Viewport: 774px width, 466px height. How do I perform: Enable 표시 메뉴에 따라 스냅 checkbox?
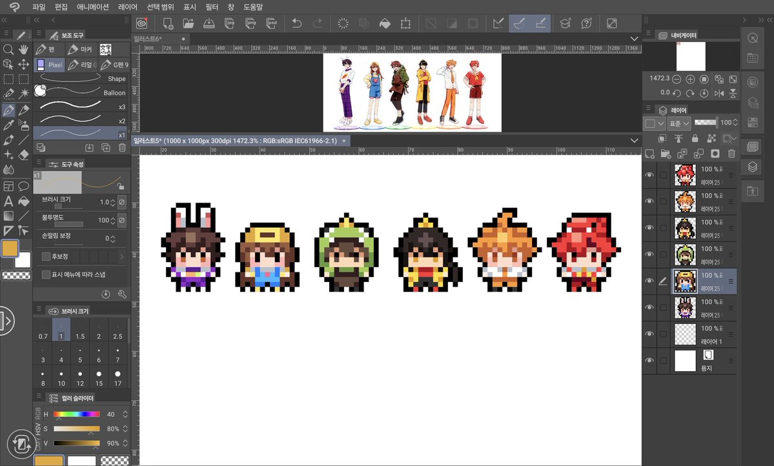pos(46,274)
